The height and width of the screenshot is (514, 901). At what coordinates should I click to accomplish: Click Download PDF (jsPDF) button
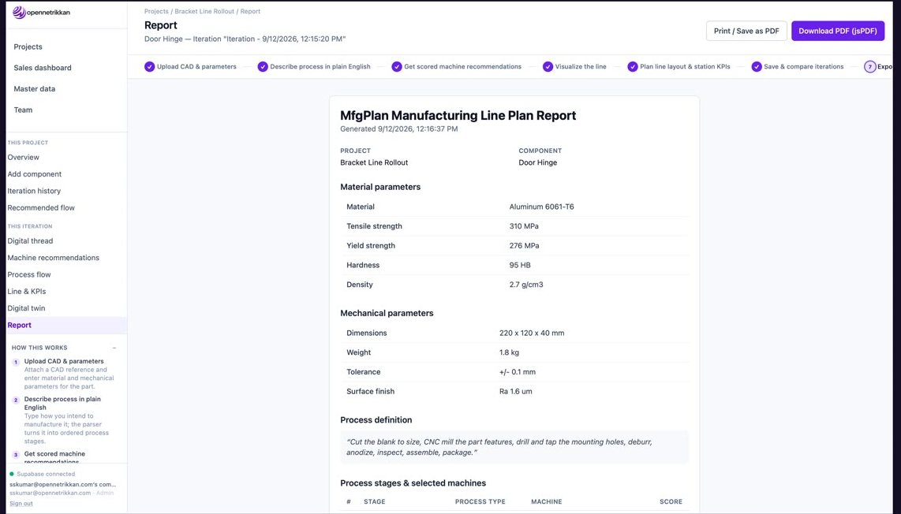(838, 31)
